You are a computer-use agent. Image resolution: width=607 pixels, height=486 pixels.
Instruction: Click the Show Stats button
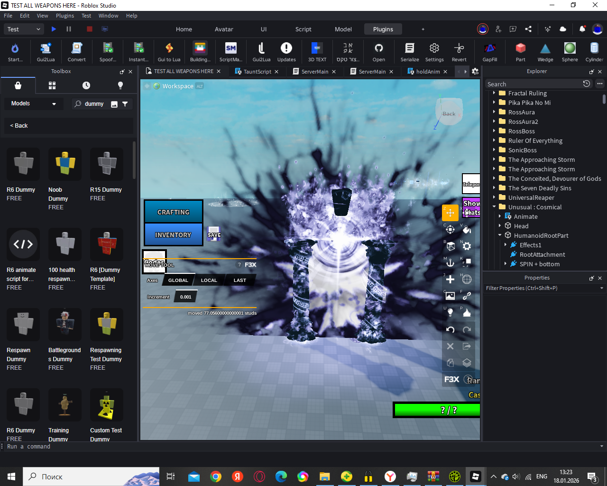coord(471,208)
